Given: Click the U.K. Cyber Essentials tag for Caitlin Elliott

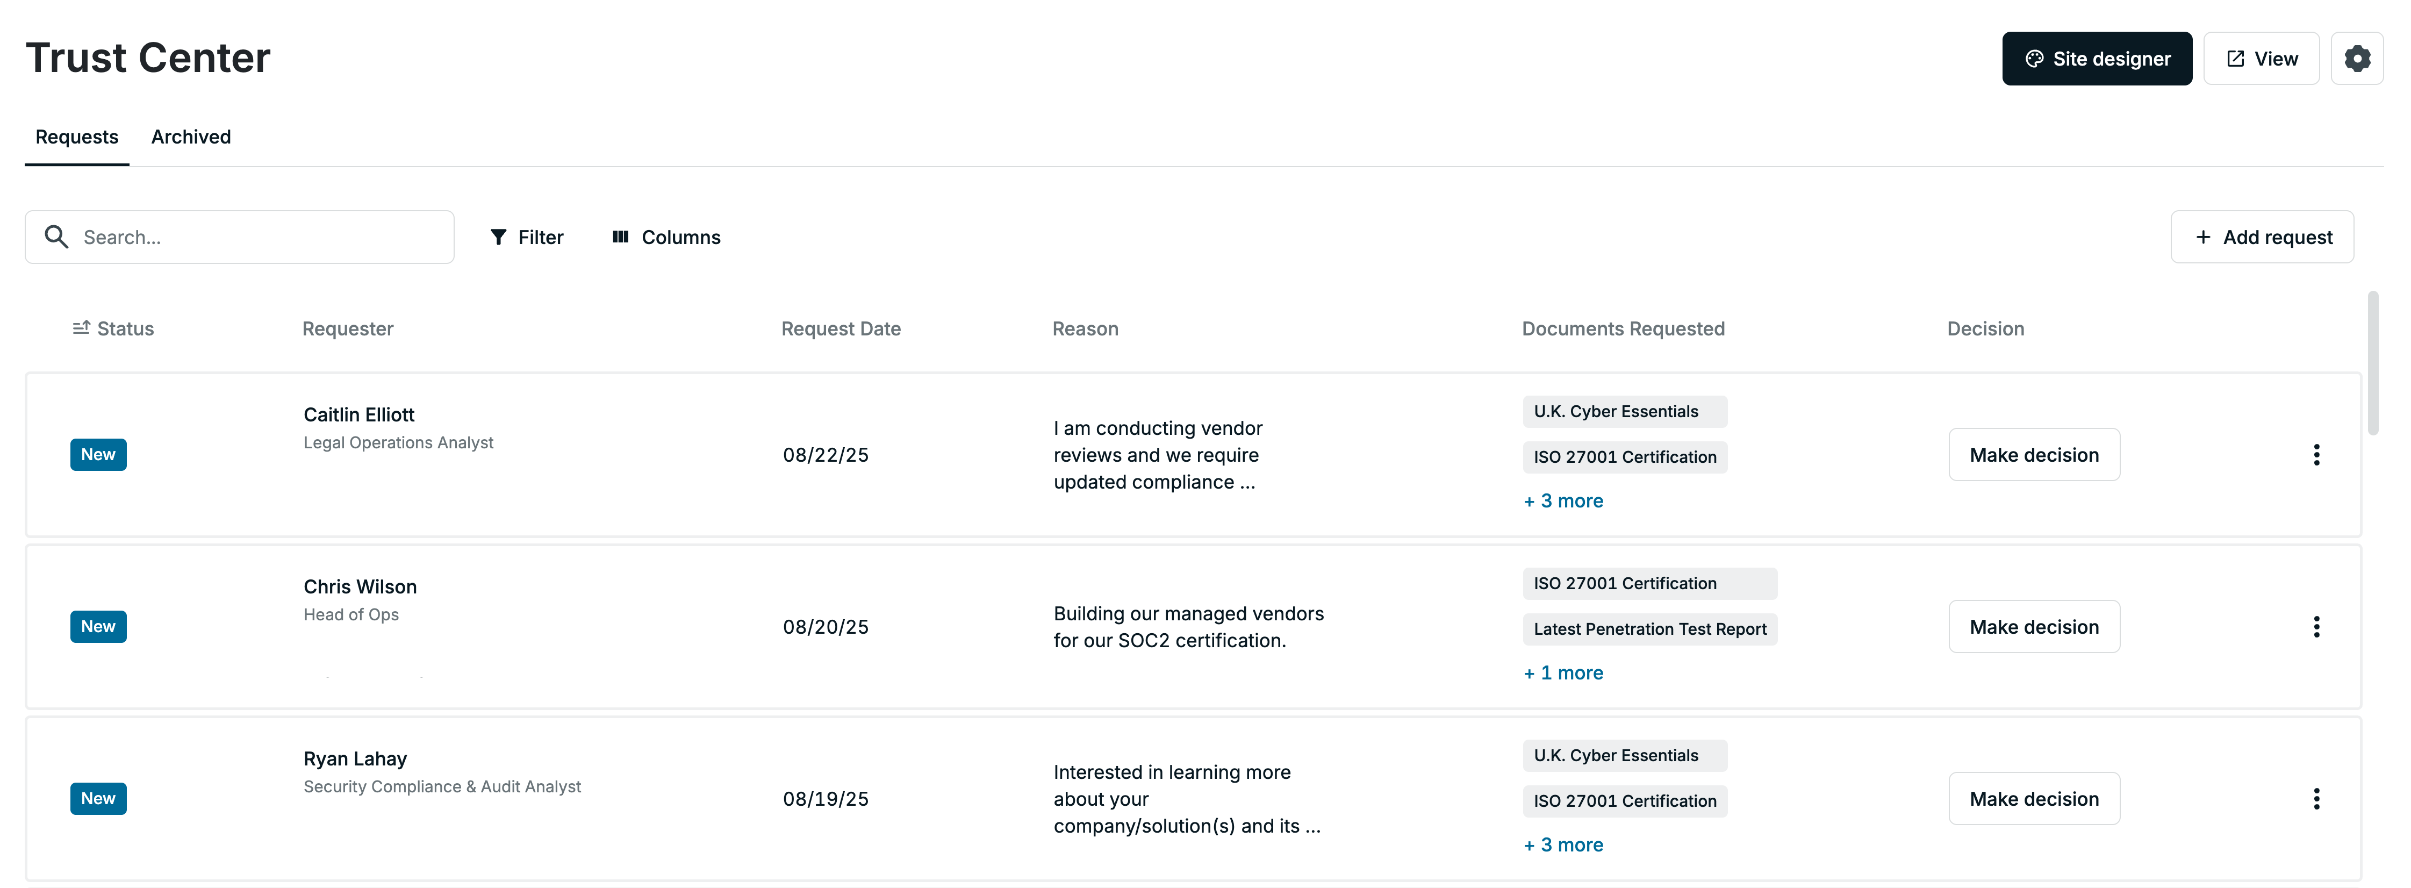Looking at the screenshot, I should (x=1625, y=412).
